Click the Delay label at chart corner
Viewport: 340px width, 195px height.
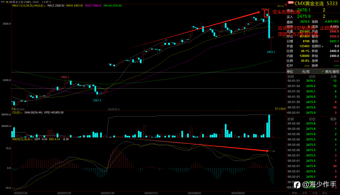click(281, 6)
